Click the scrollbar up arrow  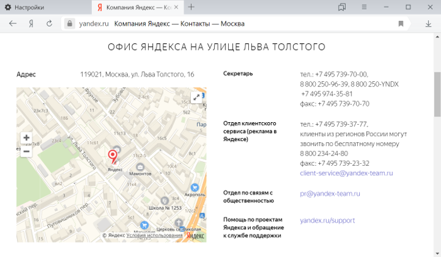[x=437, y=37]
